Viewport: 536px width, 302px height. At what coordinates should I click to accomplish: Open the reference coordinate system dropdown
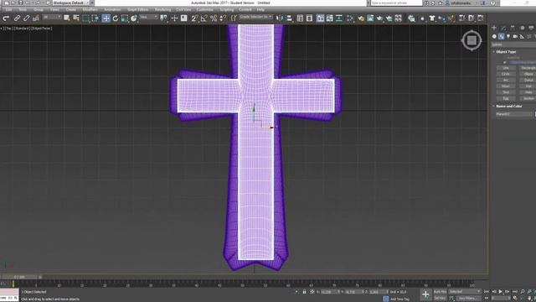pos(149,17)
